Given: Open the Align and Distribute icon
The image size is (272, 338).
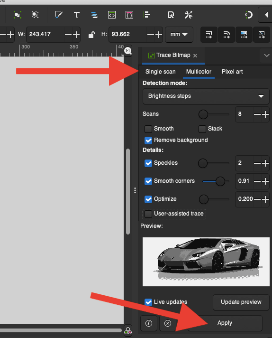Looking at the screenshot, I should [x=146, y=15].
